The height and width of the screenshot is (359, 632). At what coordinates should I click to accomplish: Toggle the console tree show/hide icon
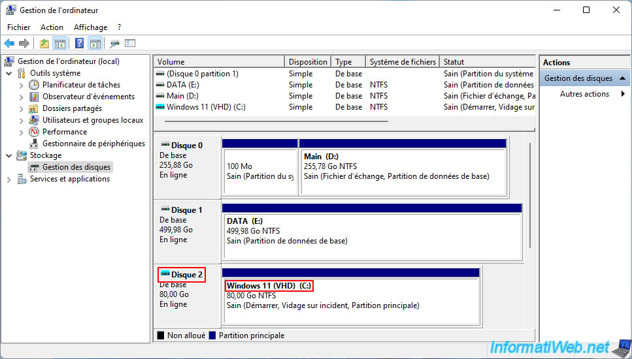click(x=59, y=43)
